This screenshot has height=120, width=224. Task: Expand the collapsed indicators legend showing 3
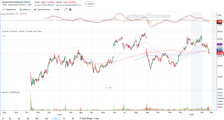[4, 36]
